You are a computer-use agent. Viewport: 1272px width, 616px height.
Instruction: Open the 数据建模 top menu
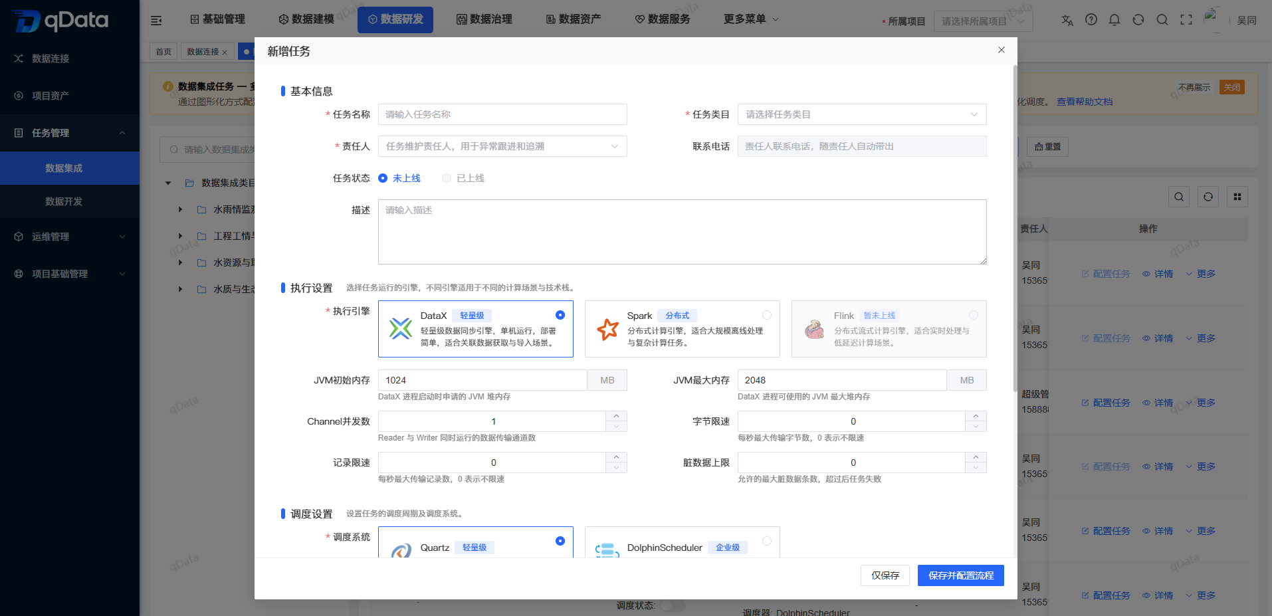point(306,19)
